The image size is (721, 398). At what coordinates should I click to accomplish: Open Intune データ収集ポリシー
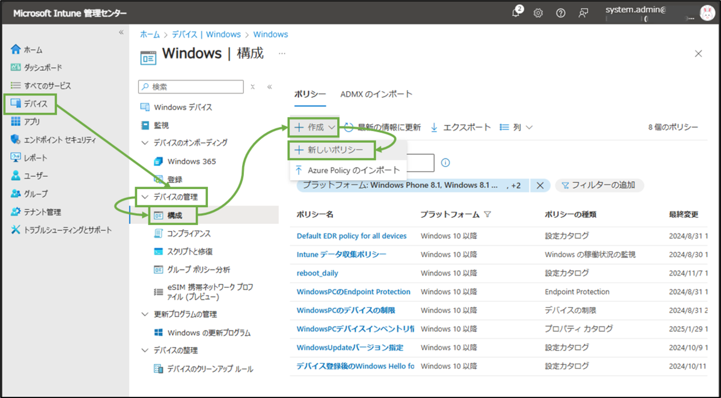click(341, 255)
